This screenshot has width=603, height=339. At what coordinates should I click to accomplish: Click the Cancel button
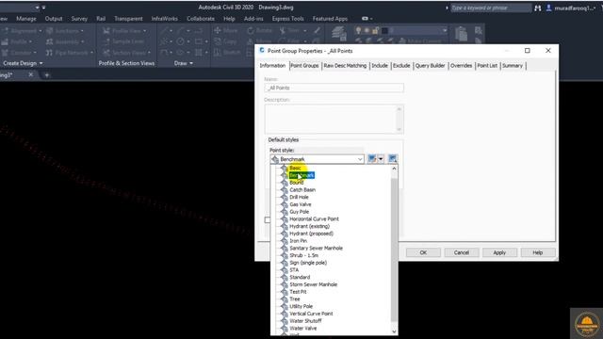tap(462, 252)
